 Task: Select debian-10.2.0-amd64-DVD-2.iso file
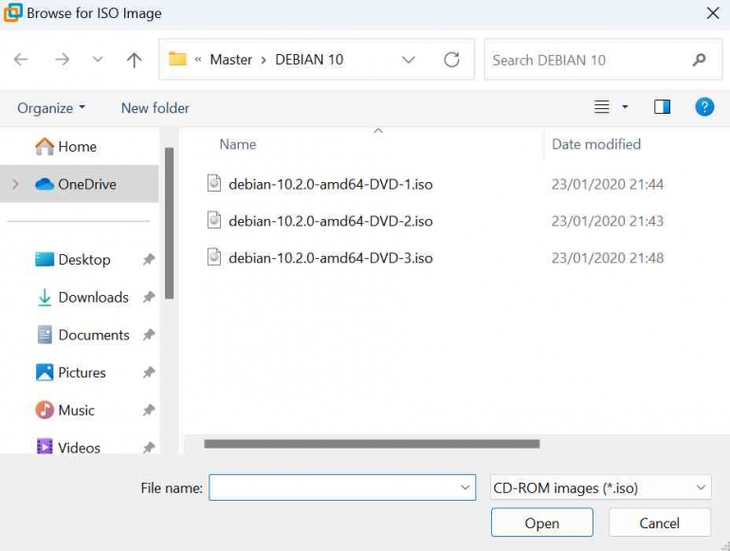330,221
